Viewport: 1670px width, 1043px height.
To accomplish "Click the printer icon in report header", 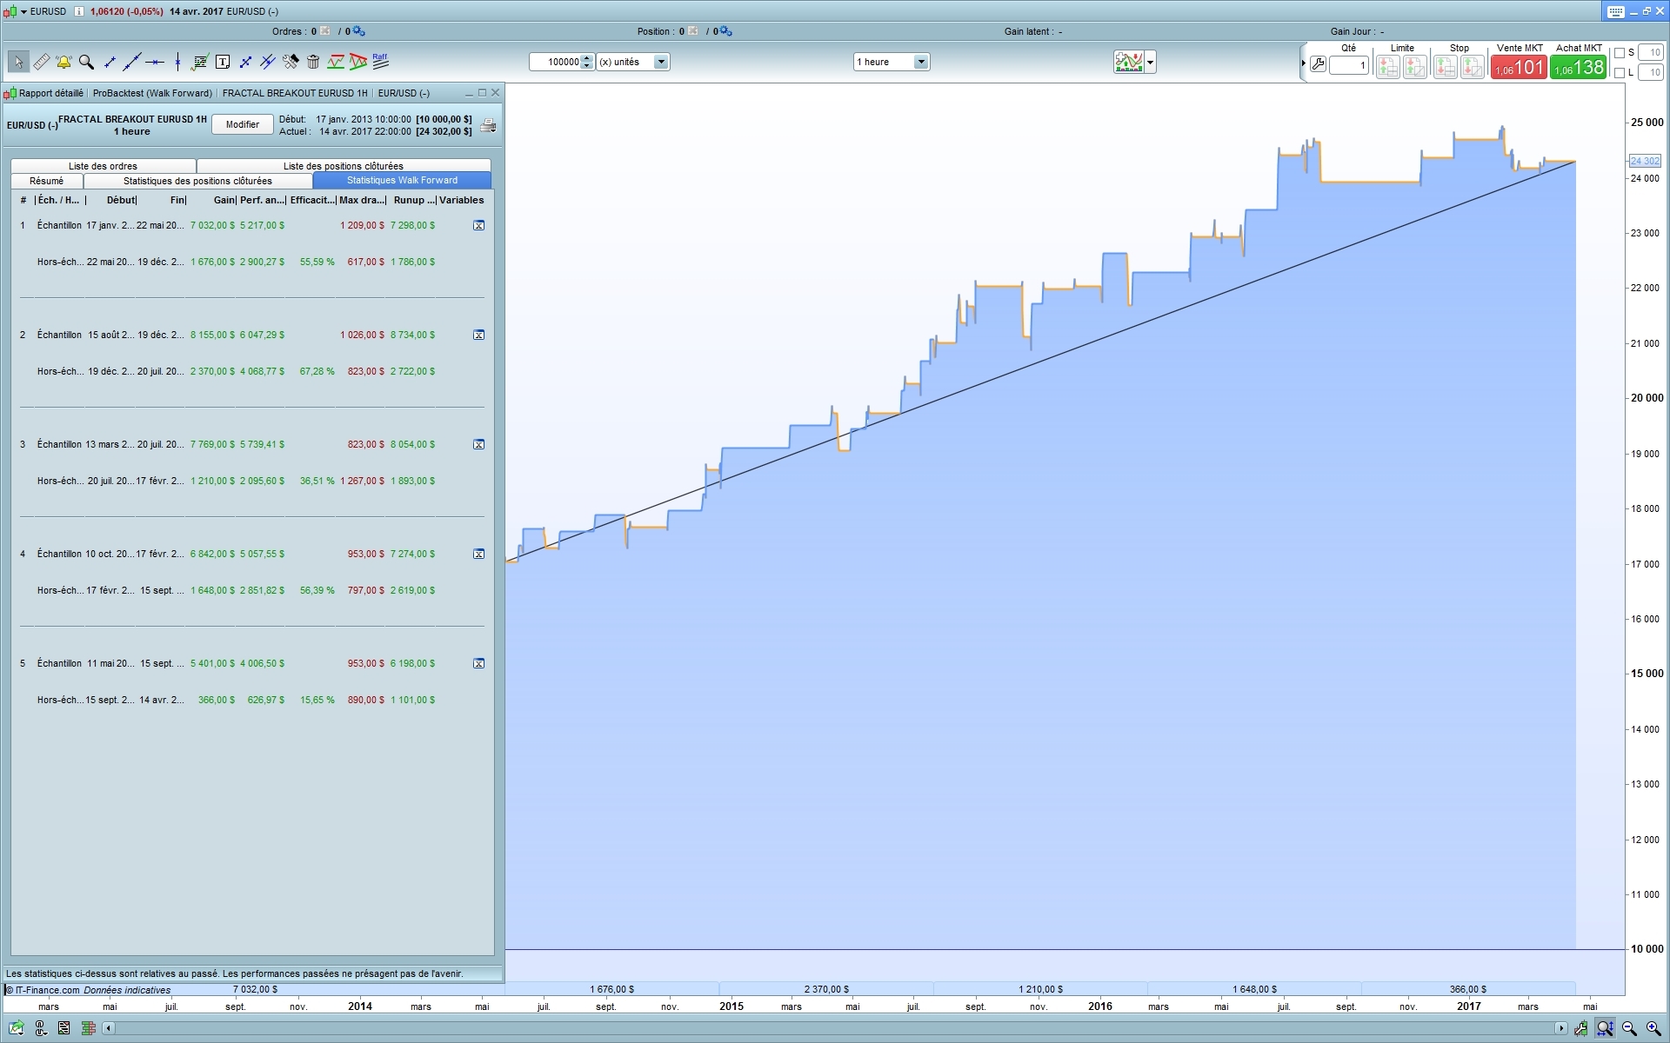I will pyautogui.click(x=488, y=125).
